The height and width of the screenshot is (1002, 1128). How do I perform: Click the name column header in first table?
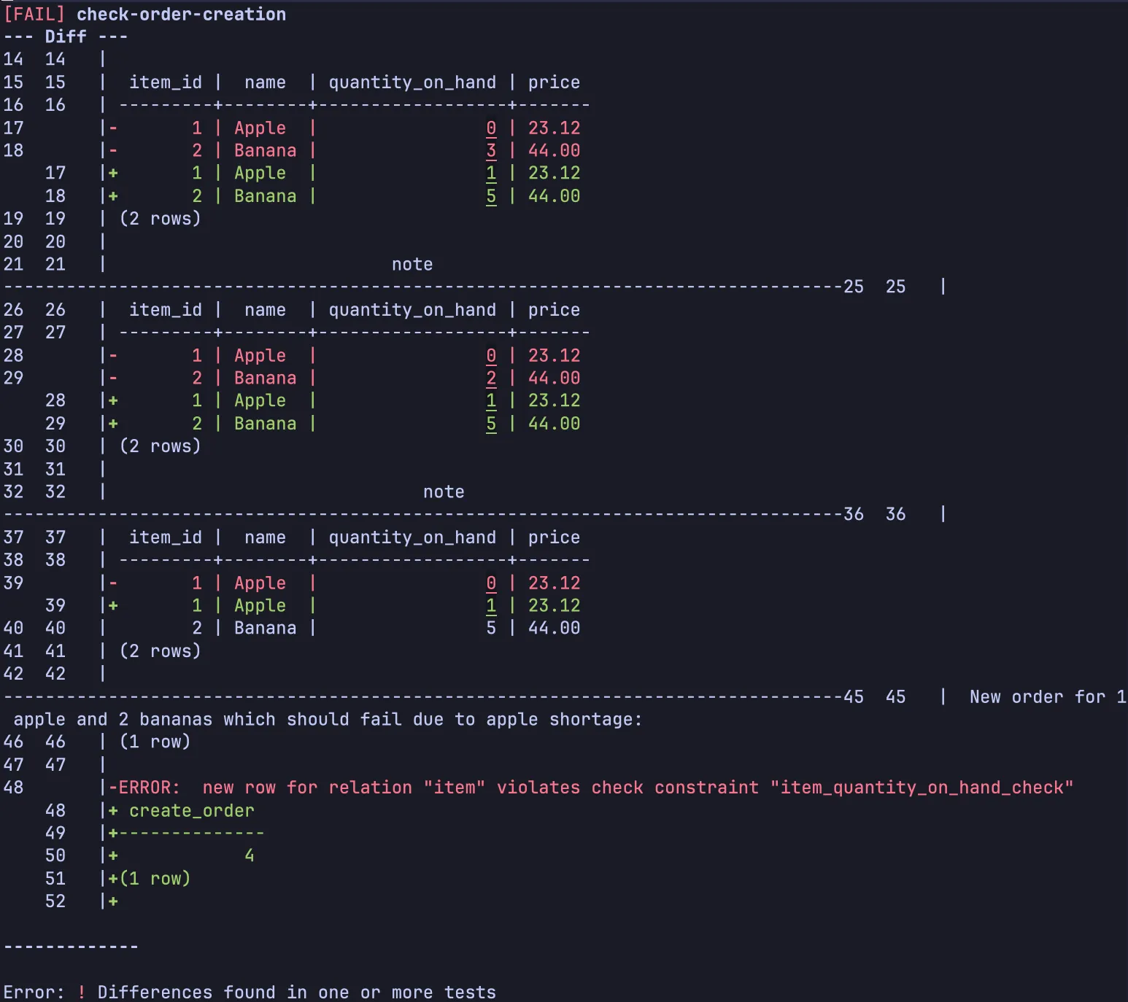coord(264,82)
